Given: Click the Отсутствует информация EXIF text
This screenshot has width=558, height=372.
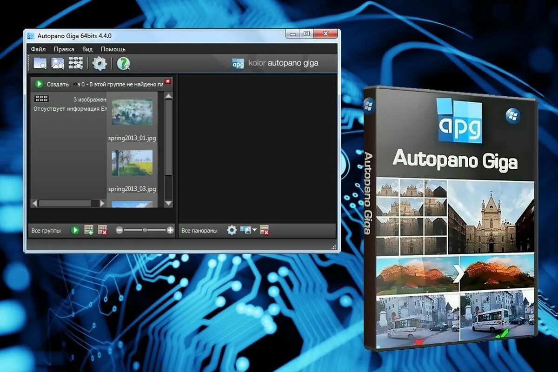Looking at the screenshot, I should point(70,109).
